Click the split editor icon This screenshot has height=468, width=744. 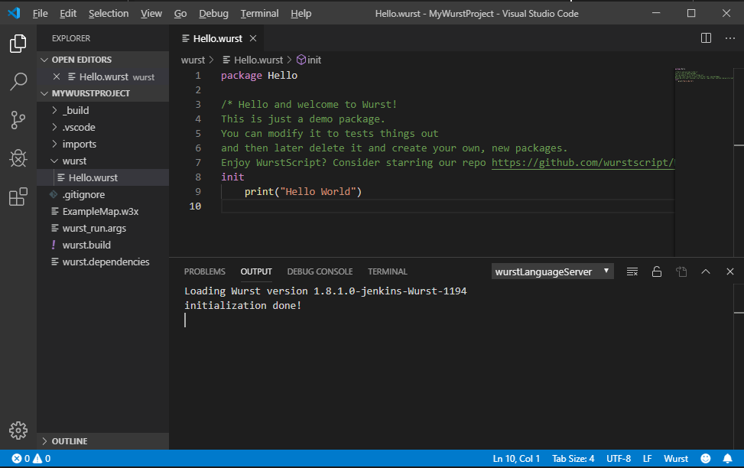pyautogui.click(x=706, y=38)
